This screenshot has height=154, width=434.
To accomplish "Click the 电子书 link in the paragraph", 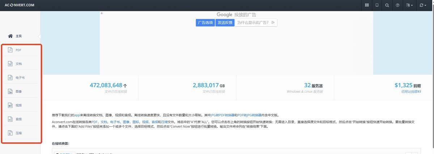I will 115,122.
